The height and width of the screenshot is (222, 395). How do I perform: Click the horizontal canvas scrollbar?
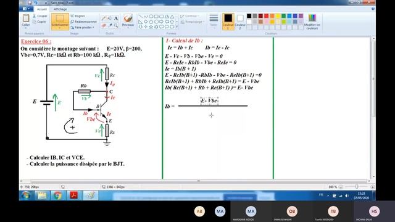click(x=199, y=181)
